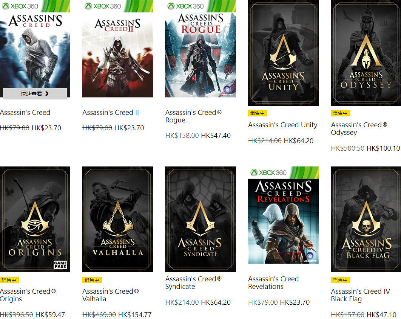Click the 快速查看 quick view button
The height and width of the screenshot is (319, 401).
pyautogui.click(x=35, y=94)
